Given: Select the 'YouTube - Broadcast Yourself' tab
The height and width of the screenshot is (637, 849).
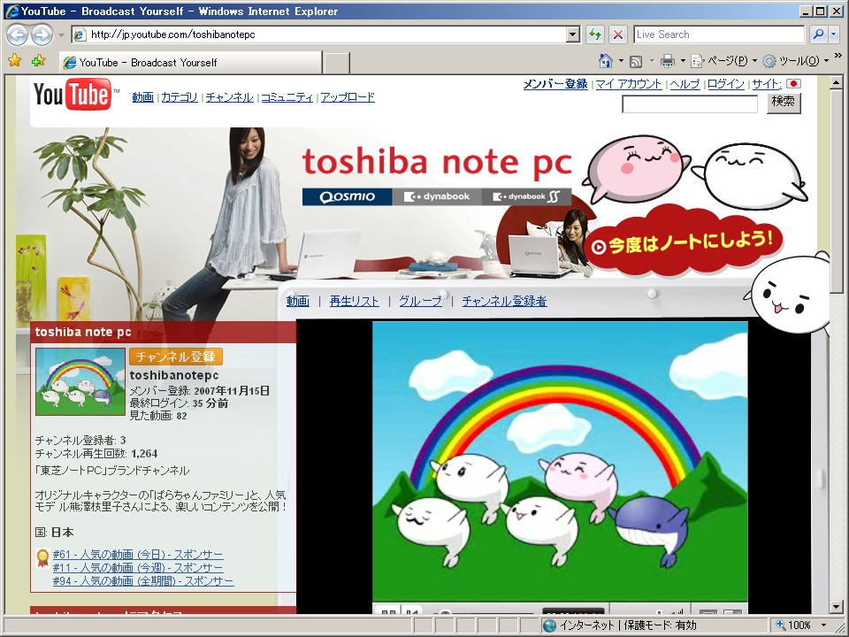Looking at the screenshot, I should (190, 63).
